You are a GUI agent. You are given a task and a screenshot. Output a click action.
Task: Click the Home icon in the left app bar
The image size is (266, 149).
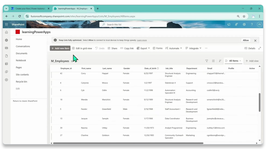pyautogui.click(x=6, y=32)
